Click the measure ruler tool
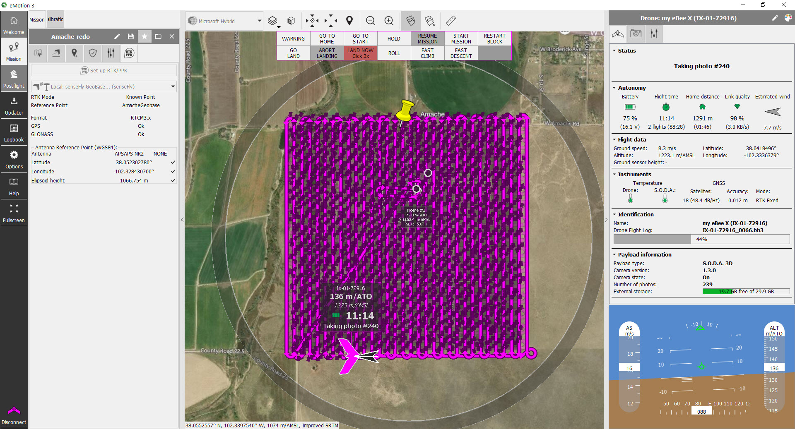The height and width of the screenshot is (429, 795). point(450,20)
